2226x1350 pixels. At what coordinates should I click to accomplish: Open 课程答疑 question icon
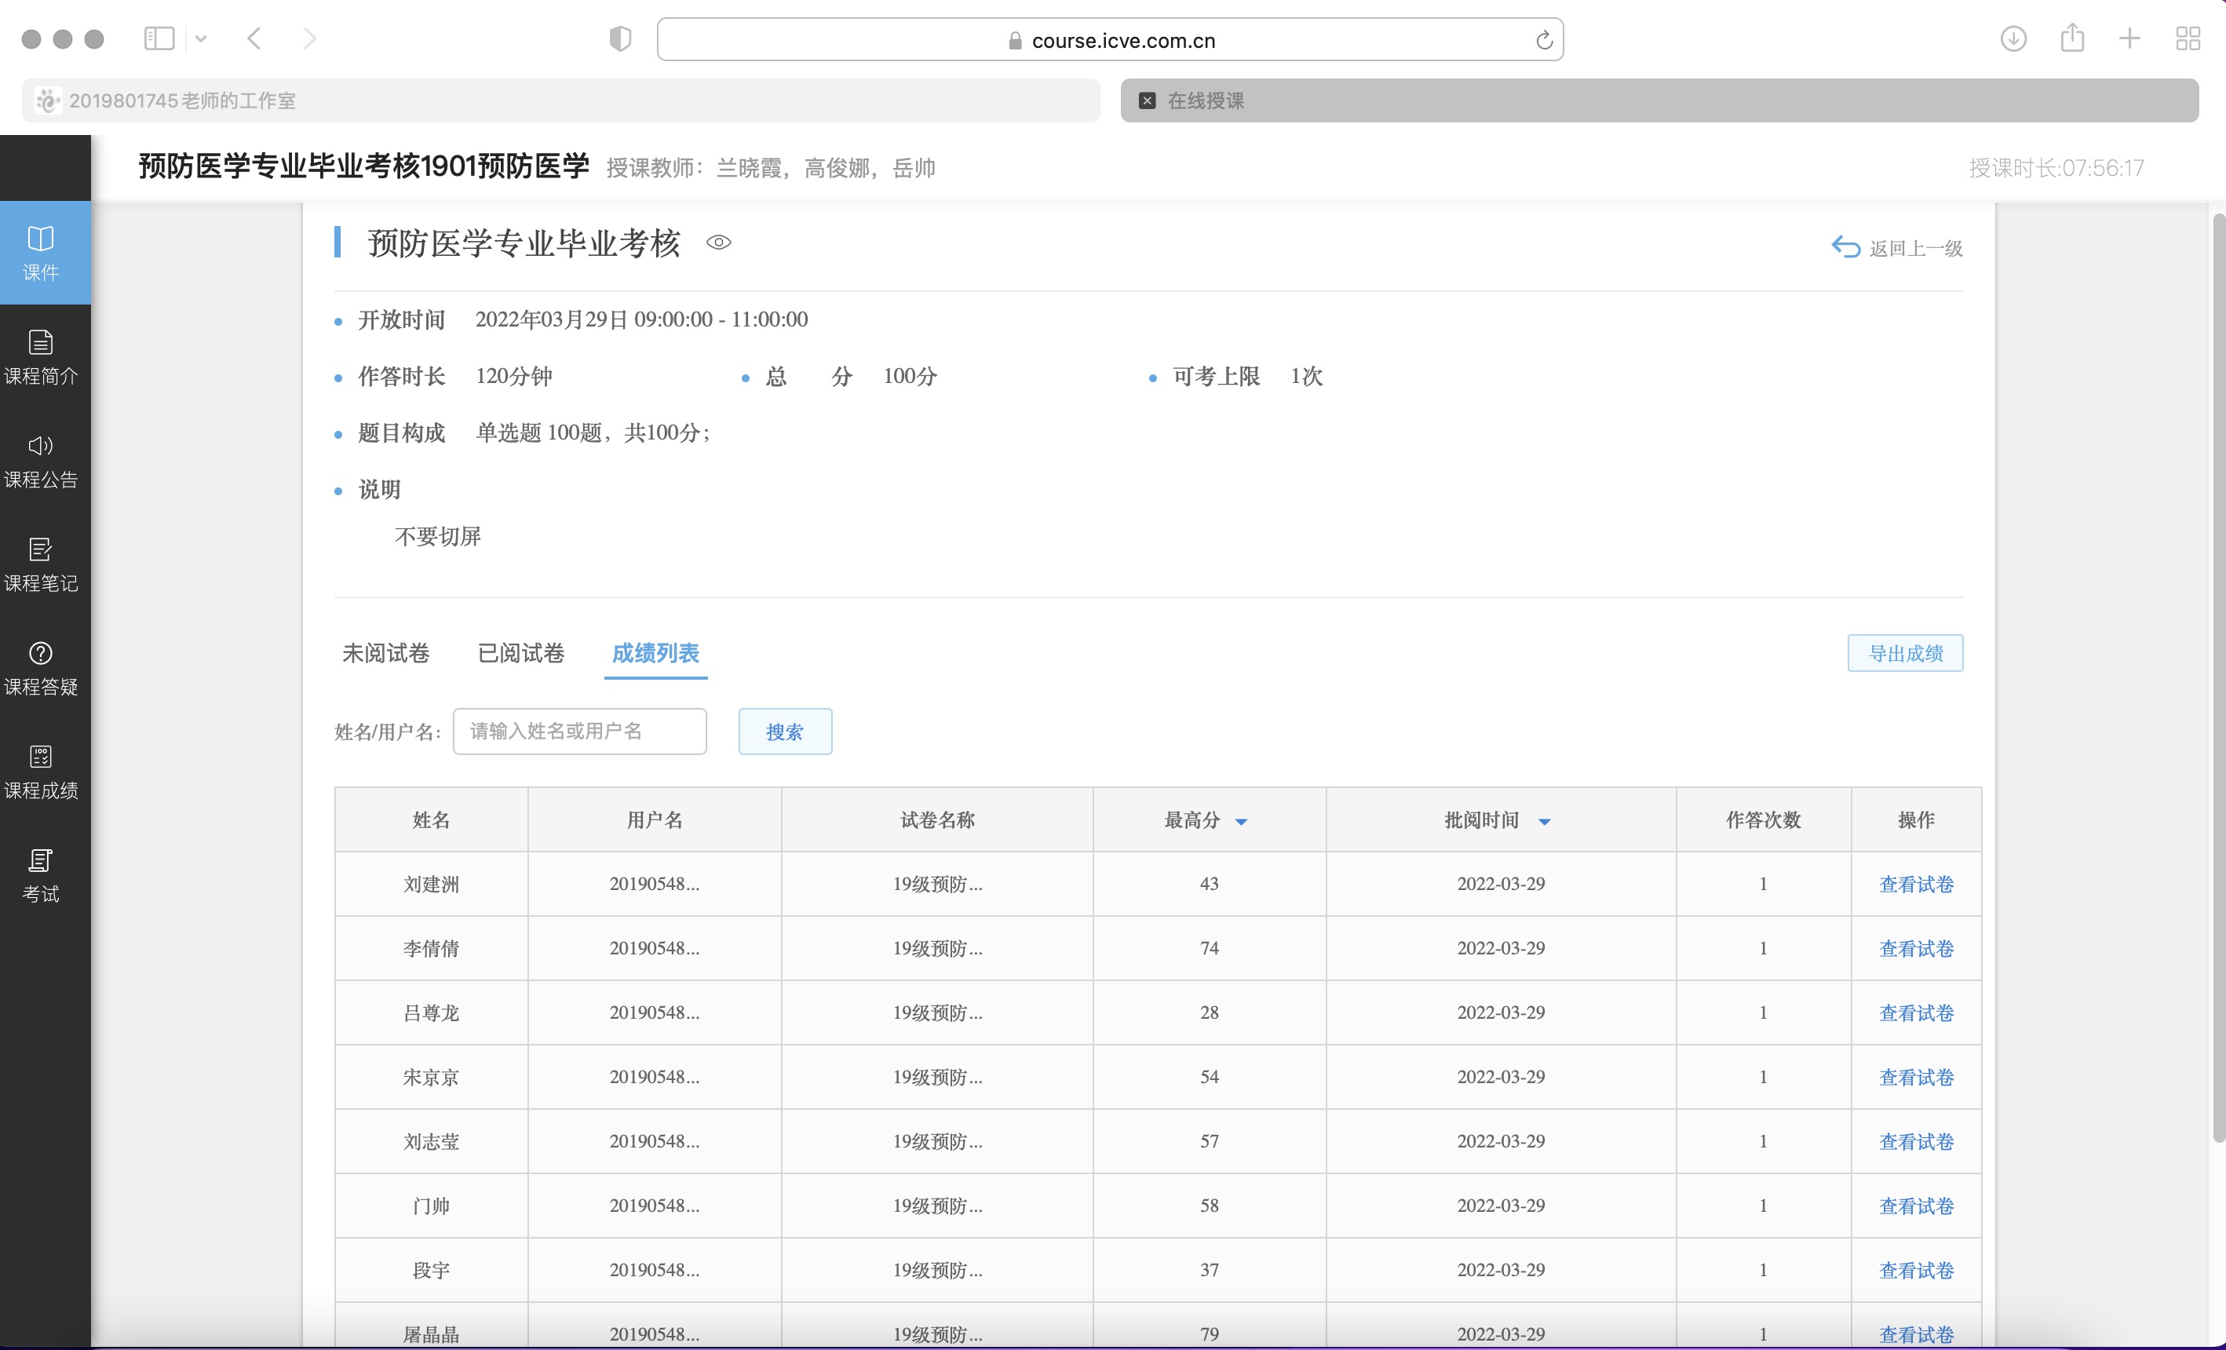pos(41,653)
